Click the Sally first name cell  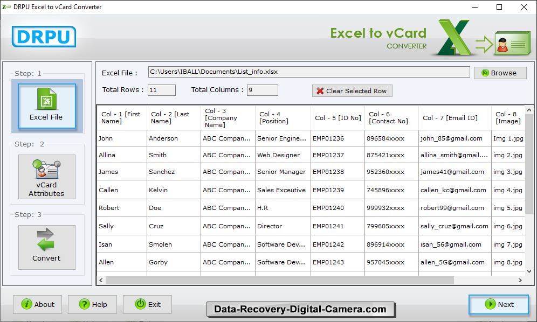click(x=121, y=226)
